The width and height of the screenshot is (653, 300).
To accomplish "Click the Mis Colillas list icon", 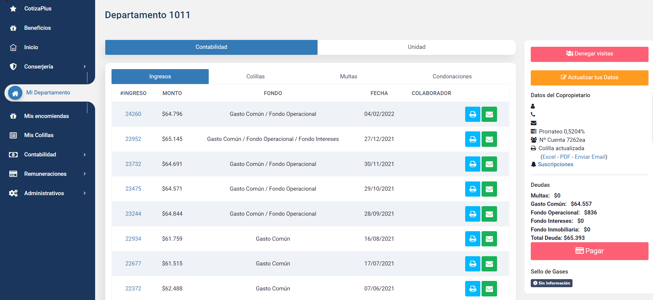I will click(13, 135).
